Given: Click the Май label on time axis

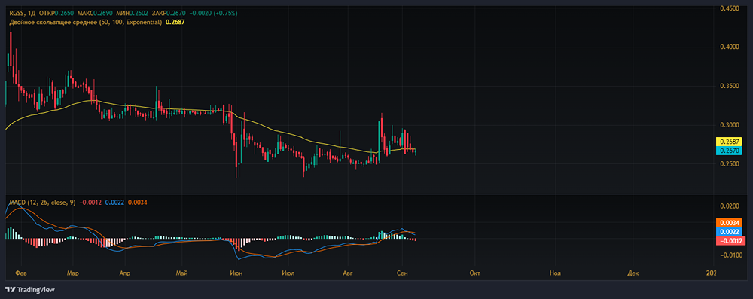Looking at the screenshot, I should [x=181, y=273].
